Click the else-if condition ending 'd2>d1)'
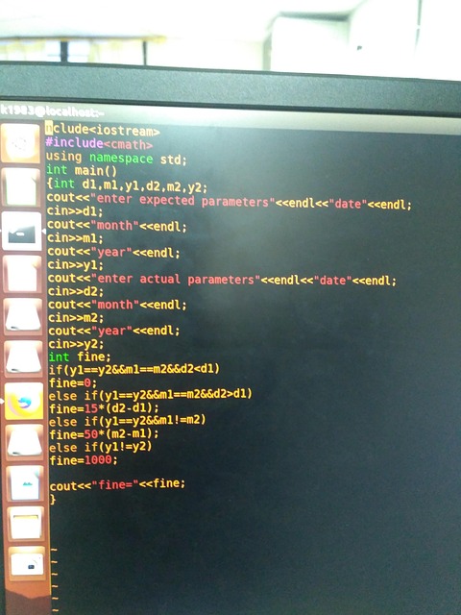This screenshot has height=615, width=461. click(x=151, y=395)
